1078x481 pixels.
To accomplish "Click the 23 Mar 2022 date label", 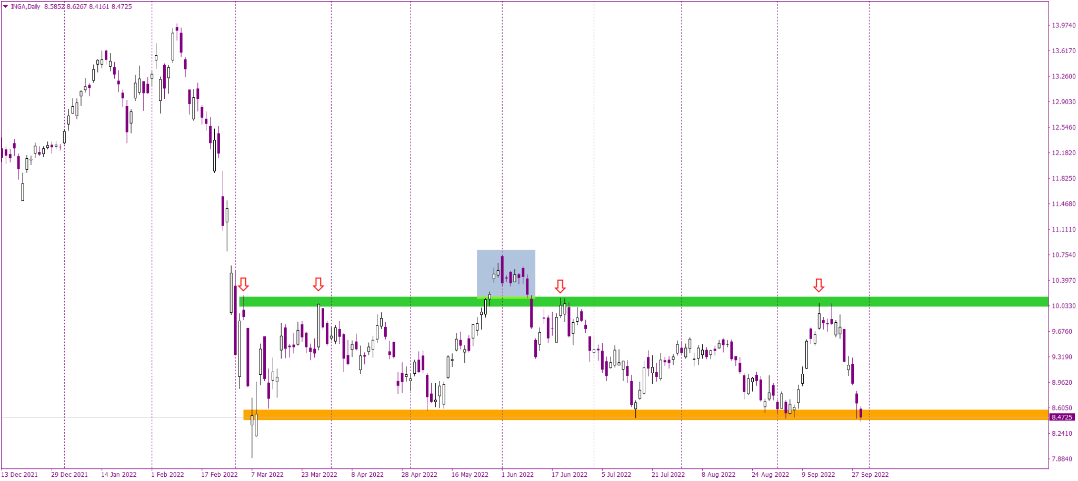I will [x=320, y=475].
